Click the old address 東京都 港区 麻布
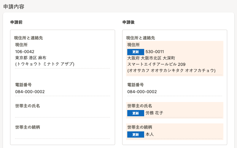The height and width of the screenshot is (148, 237). tap(31, 58)
